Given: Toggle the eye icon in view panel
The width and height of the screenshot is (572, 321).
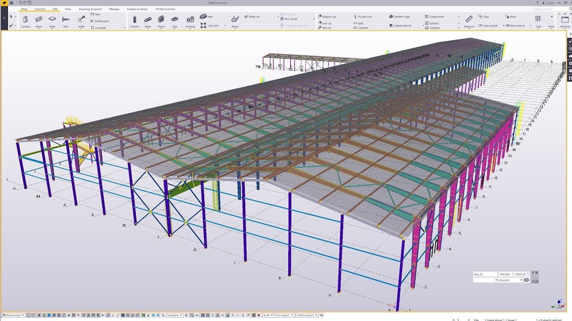Looking at the screenshot, I should point(526,280).
